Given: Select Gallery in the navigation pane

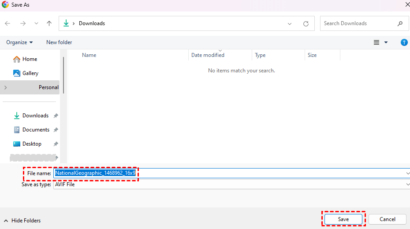Looking at the screenshot, I should 30,73.
